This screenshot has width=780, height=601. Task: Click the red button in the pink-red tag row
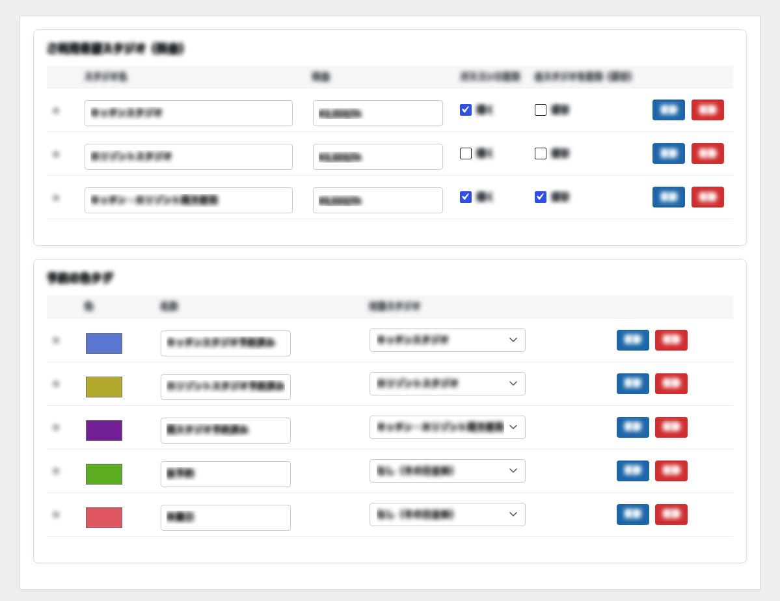(671, 514)
